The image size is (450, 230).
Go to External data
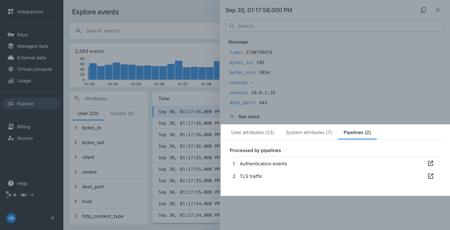tap(31, 57)
